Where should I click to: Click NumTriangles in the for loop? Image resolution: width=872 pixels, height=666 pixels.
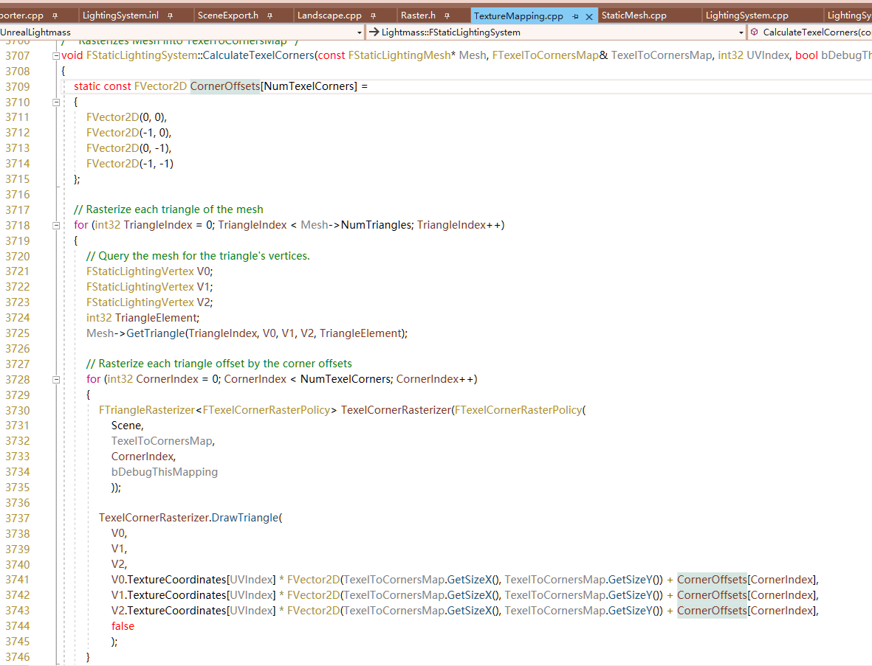click(375, 225)
